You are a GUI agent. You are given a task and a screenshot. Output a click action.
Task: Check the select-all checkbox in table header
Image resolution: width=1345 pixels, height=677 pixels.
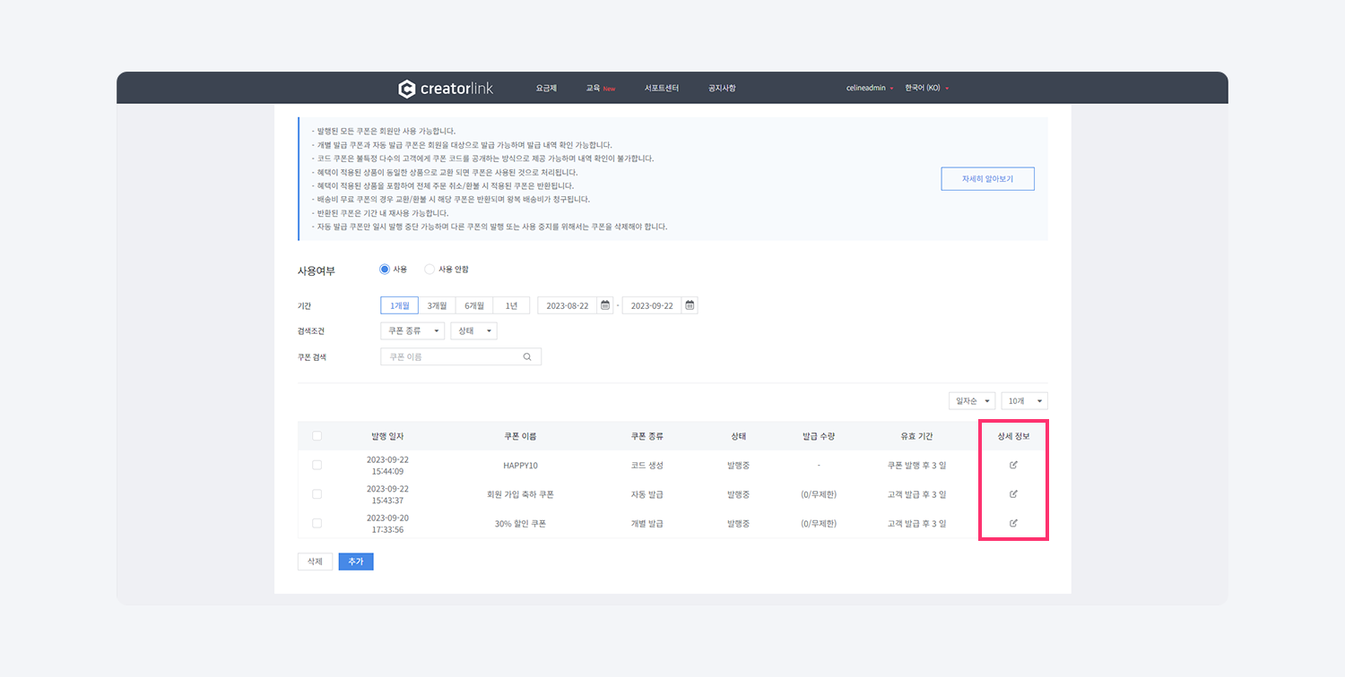[x=317, y=436]
